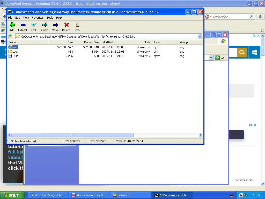Click the horizontal scrollbar thumb
Screen dimensions: 265x199
72,135
